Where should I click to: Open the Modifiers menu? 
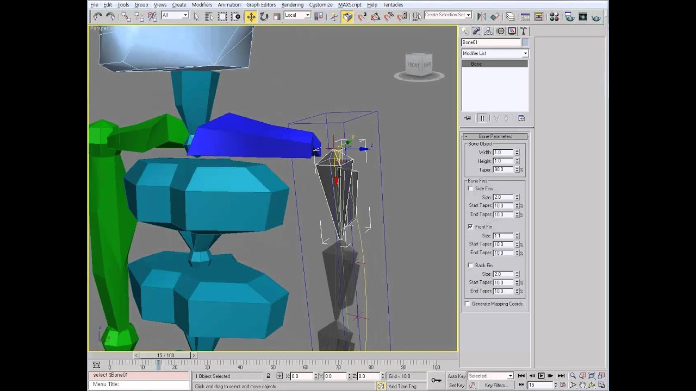coord(202,4)
